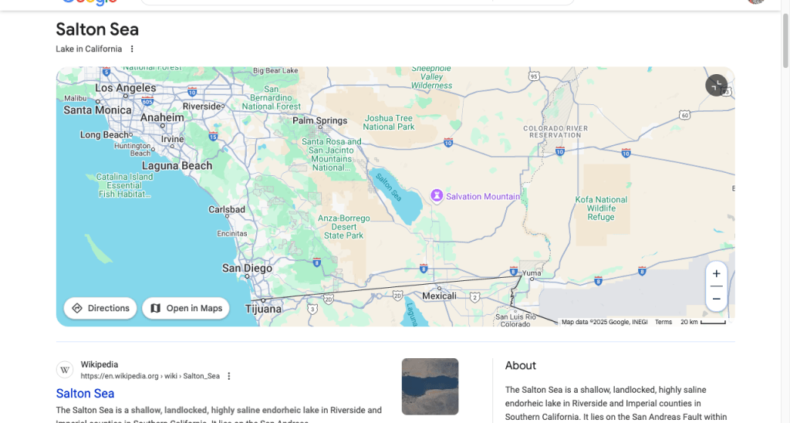Zoom in on the map
The width and height of the screenshot is (790, 423).
click(716, 274)
